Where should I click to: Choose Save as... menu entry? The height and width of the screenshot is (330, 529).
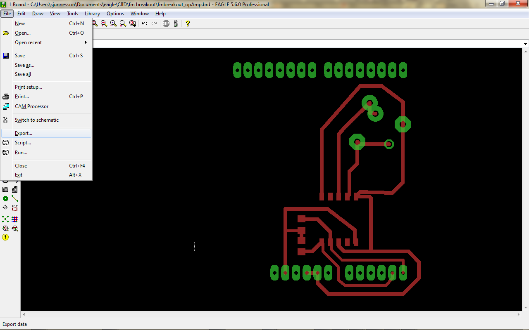46,65
